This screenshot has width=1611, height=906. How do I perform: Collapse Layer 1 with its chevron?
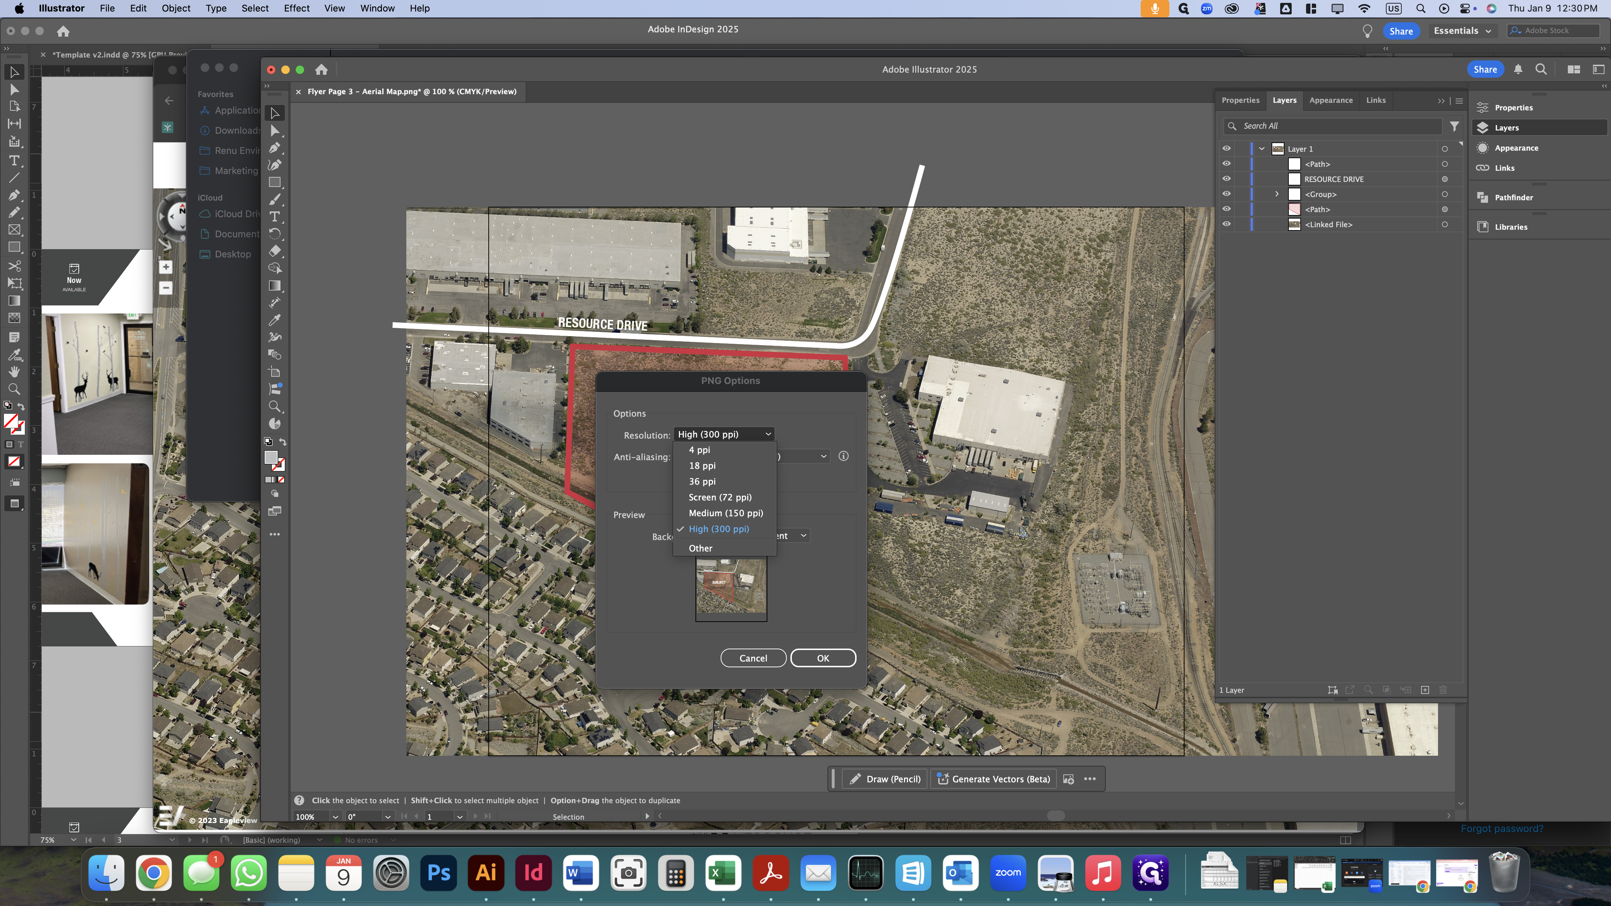1262,149
